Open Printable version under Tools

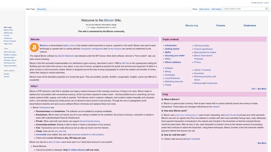[x=10, y=60]
